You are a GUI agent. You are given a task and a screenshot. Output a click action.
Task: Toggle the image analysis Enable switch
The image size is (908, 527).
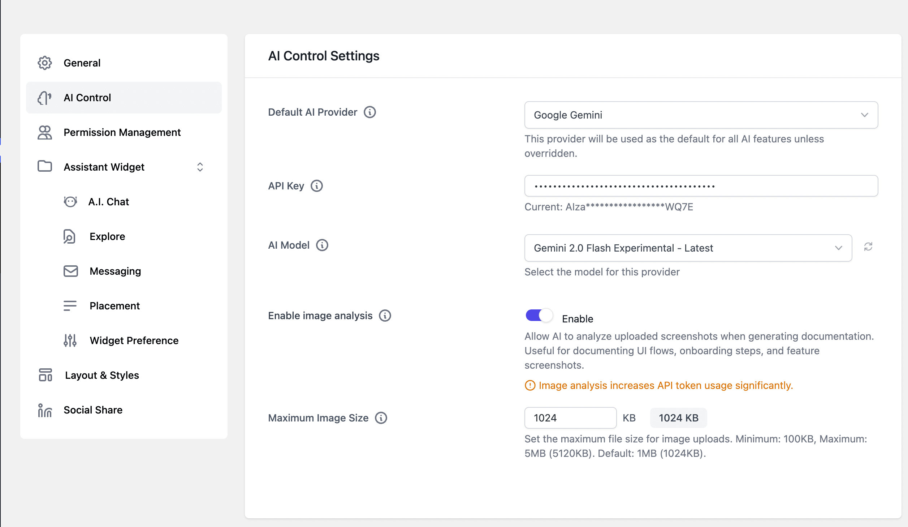coord(539,316)
